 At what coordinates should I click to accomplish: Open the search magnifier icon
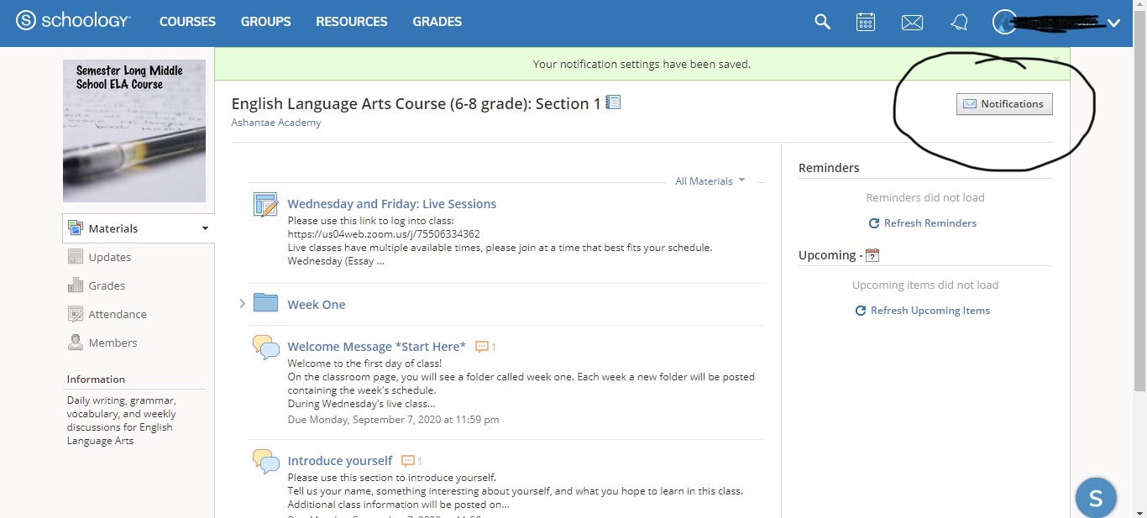[x=822, y=23]
